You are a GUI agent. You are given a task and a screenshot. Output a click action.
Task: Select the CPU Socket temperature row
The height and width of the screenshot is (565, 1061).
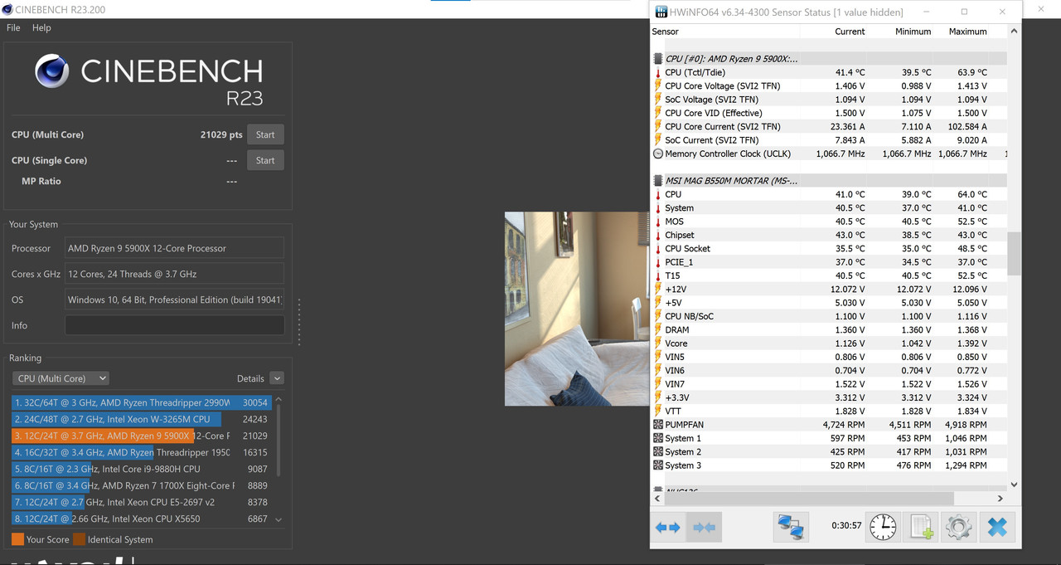coord(830,248)
